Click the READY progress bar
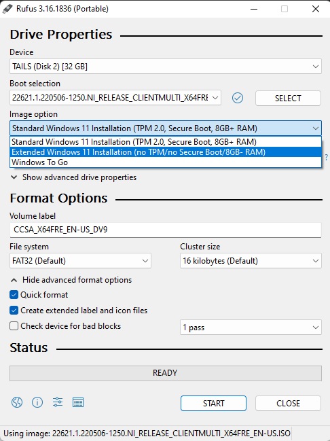Image resolution: width=330 pixels, height=441 pixels. click(166, 373)
